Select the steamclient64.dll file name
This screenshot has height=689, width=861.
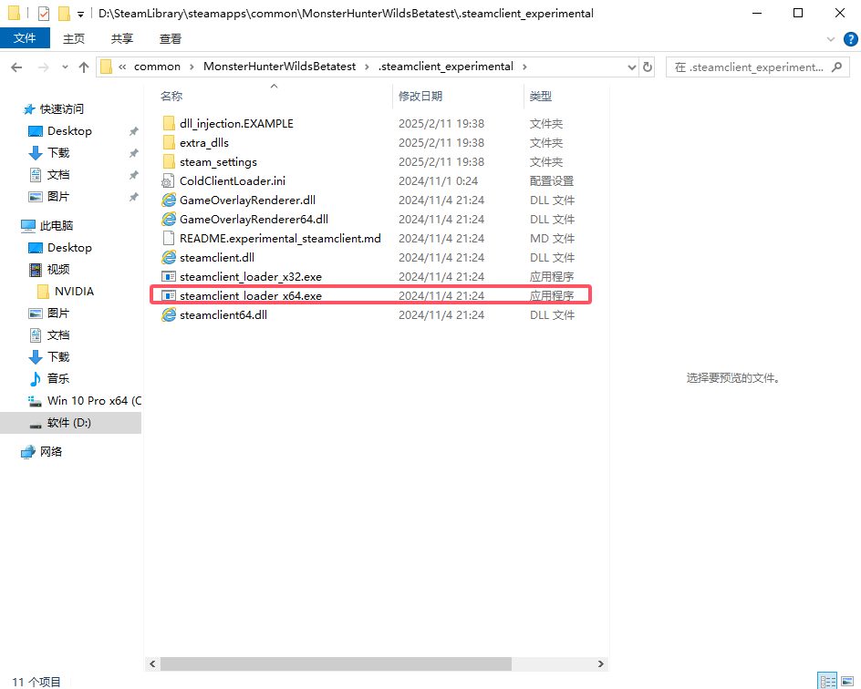click(x=223, y=314)
